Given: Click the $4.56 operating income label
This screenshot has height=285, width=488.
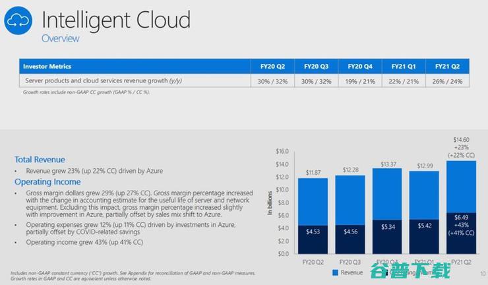Looking at the screenshot, I should [x=350, y=232].
